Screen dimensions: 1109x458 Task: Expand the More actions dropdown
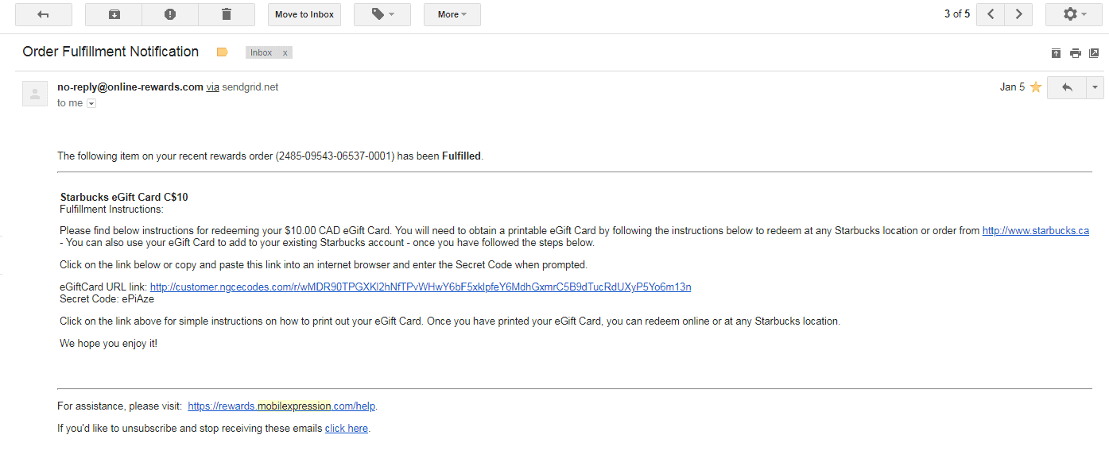tap(452, 14)
